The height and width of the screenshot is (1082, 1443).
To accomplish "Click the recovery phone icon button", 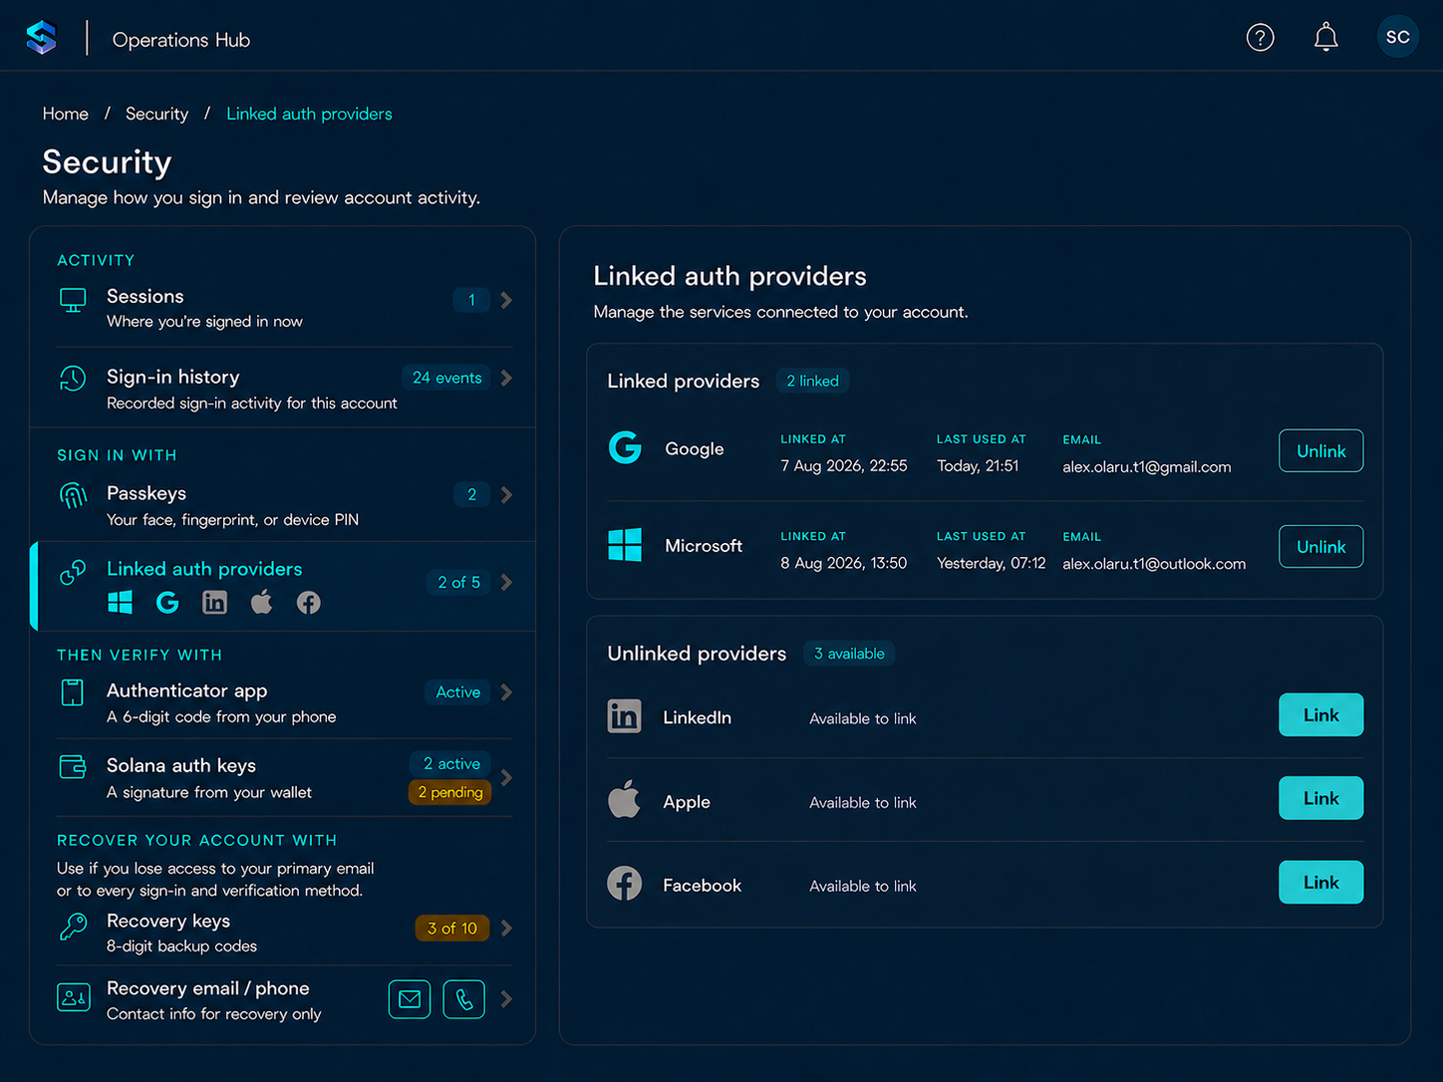I will [463, 999].
